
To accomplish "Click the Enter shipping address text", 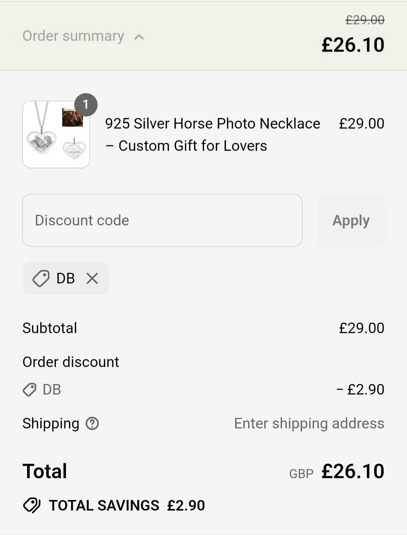I will [x=309, y=423].
